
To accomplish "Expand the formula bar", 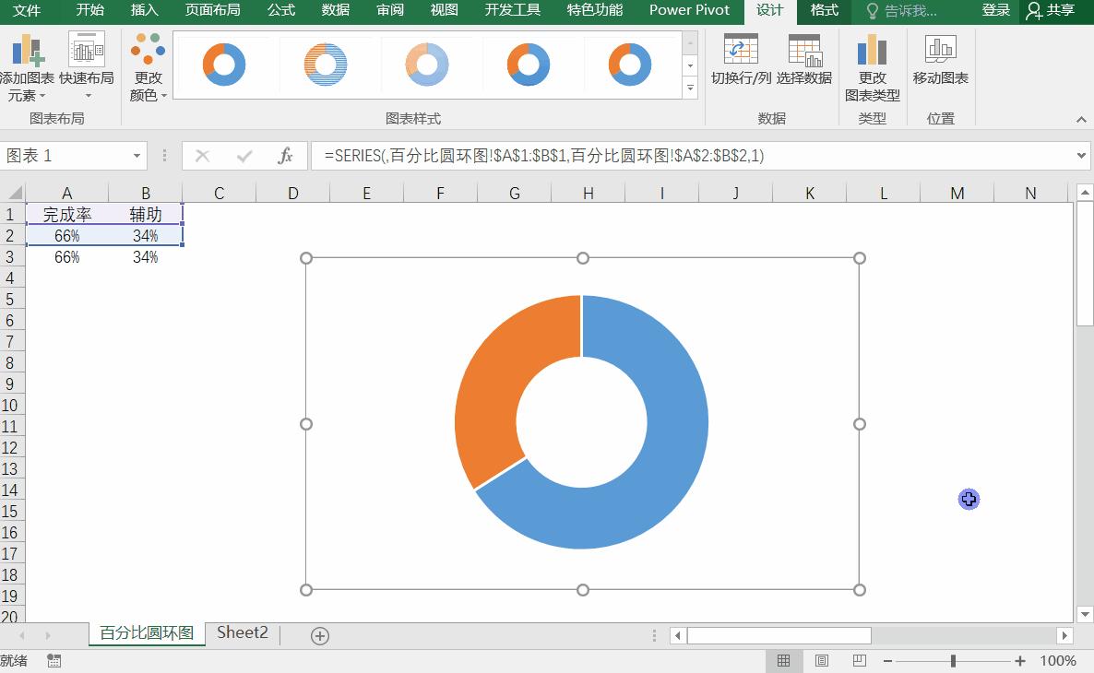I will (1082, 156).
